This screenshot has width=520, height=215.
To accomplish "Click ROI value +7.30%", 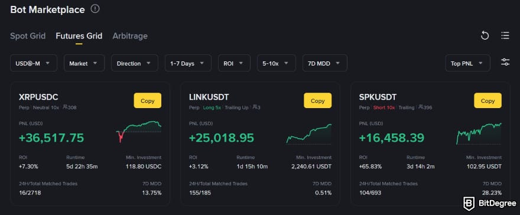I will point(28,167).
